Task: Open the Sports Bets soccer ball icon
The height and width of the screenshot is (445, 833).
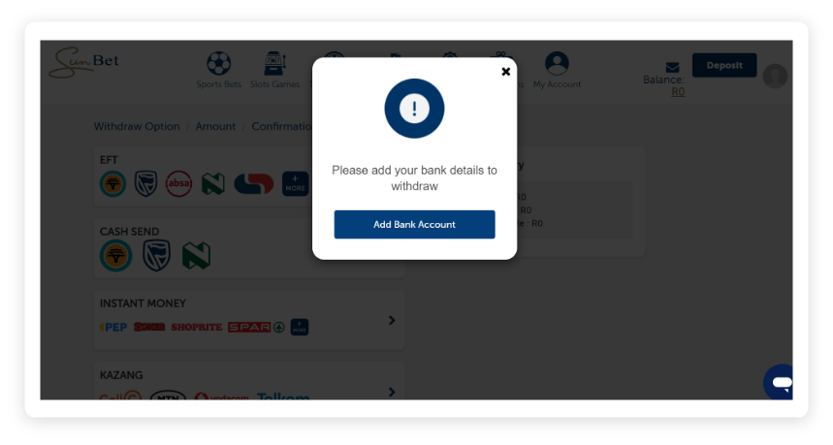Action: [x=219, y=64]
